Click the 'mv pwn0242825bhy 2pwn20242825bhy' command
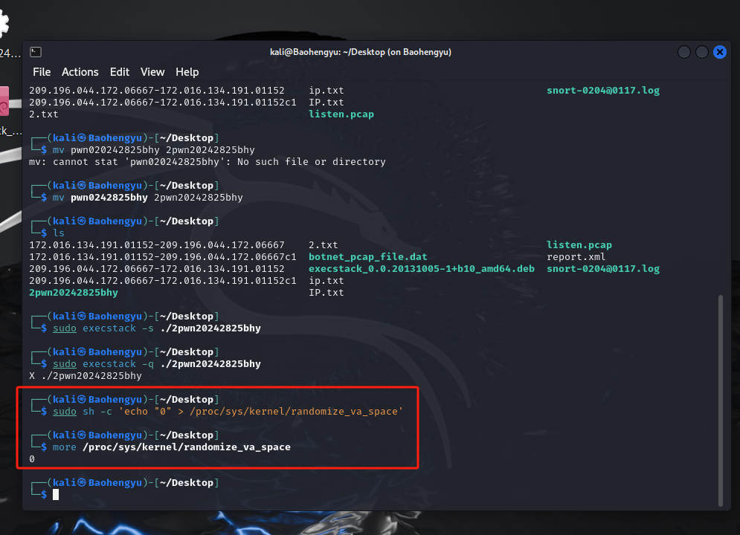Image resolution: width=740 pixels, height=535 pixels. coord(147,198)
